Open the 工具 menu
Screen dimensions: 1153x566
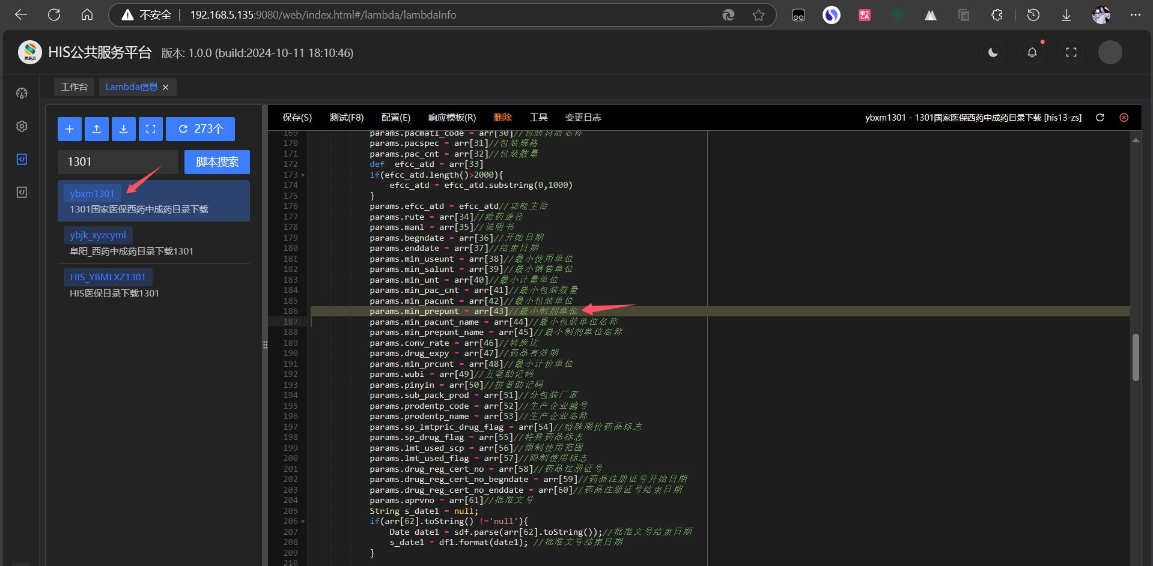[x=538, y=118]
